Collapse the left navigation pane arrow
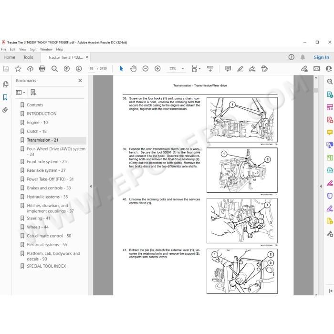The height and width of the screenshot is (334, 334). tap(91, 186)
